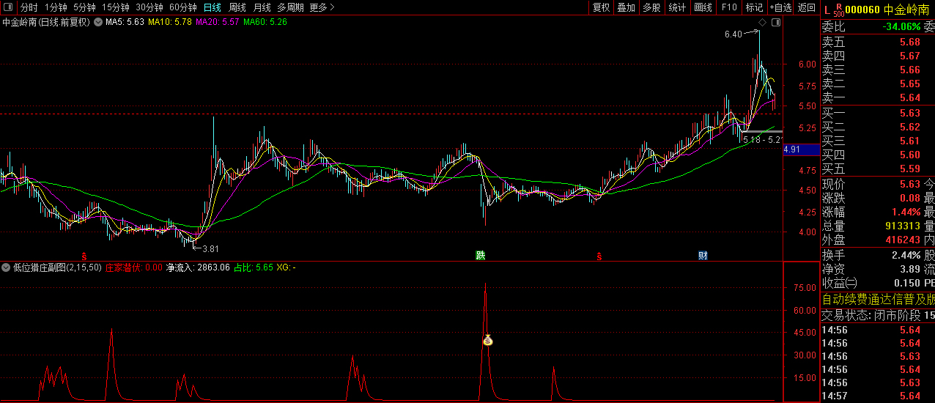Open dropdown arrow next to 中金岭南(日线.前复权)
Screen dimensions: 935x403
pos(97,22)
